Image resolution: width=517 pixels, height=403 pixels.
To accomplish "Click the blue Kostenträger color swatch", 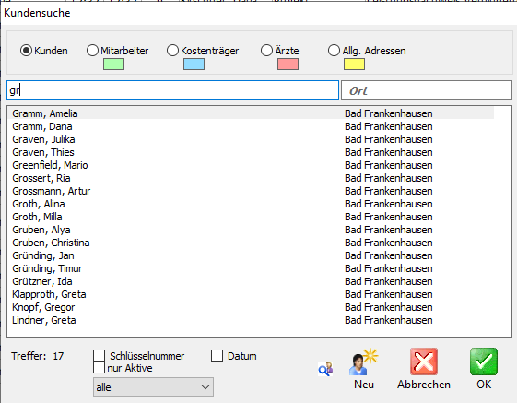I will point(194,64).
